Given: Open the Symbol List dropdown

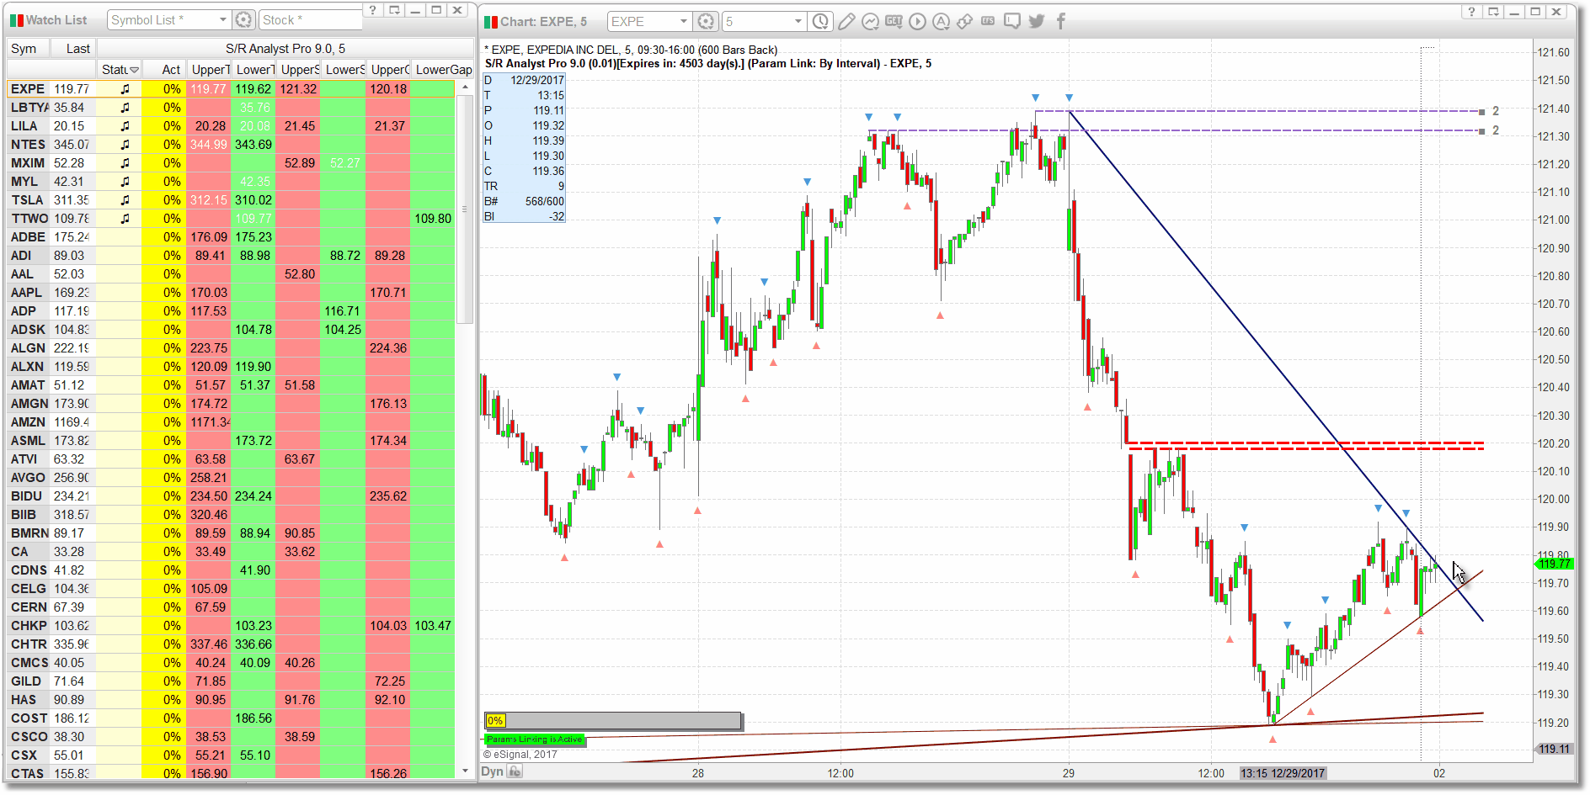Looking at the screenshot, I should [x=223, y=19].
